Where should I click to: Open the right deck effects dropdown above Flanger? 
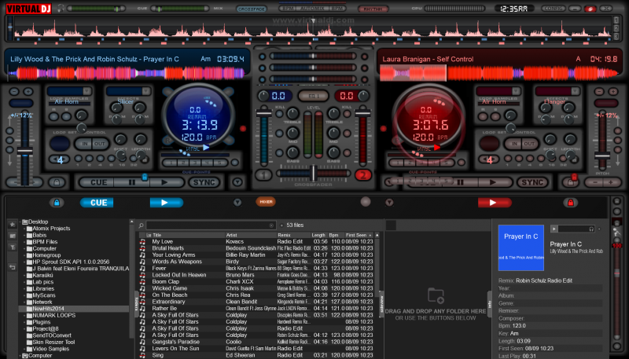tap(576, 91)
